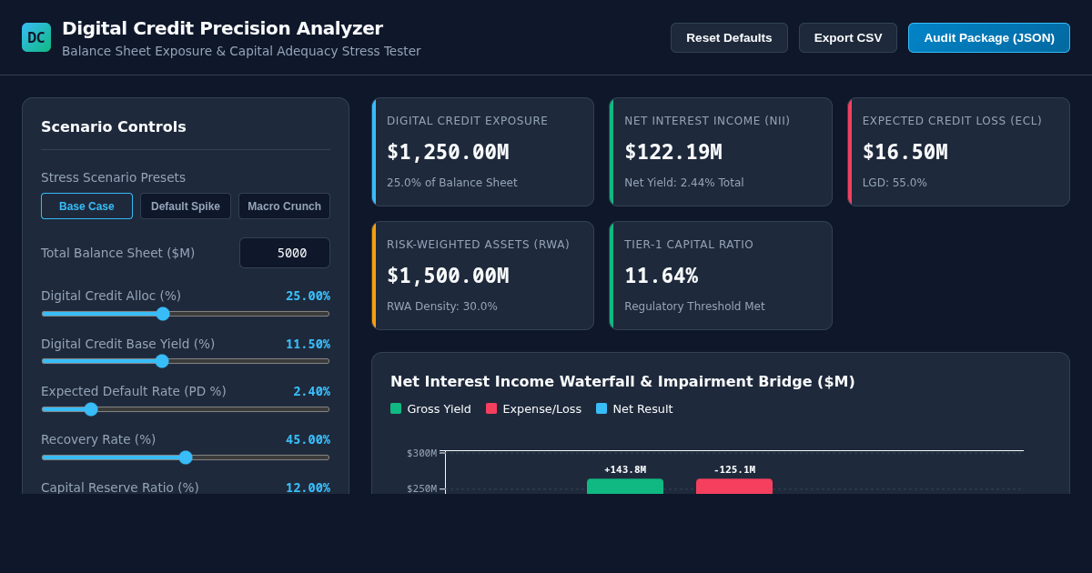1092x573 pixels.
Task: Click the Balance Sheet Exposure subtitle
Action: click(241, 51)
